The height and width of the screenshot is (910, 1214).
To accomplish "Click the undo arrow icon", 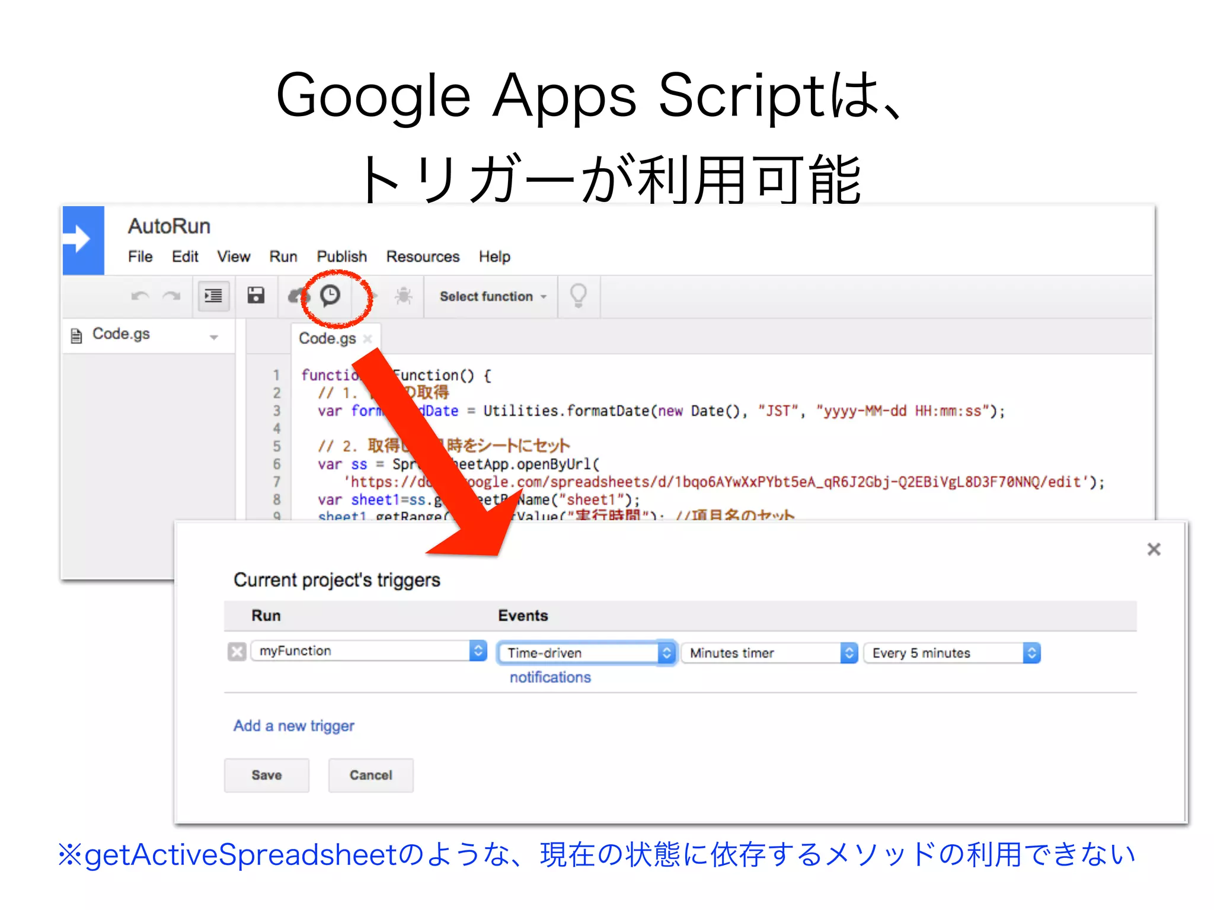I will (140, 296).
